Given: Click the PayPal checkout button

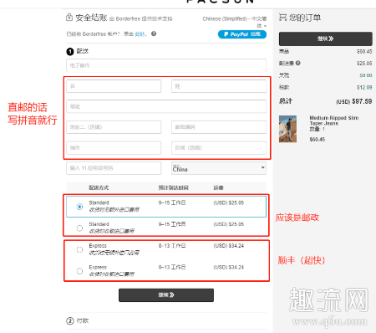Looking at the screenshot, I should point(242,34).
